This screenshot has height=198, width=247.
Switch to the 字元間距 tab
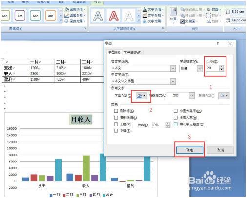pyautogui.click(x=132, y=53)
